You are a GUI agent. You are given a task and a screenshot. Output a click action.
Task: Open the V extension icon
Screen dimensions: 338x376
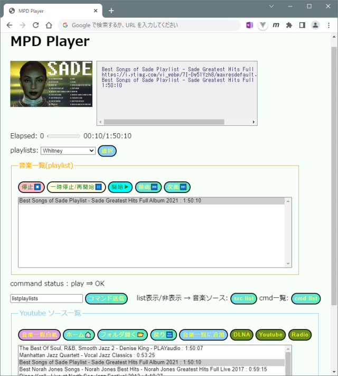(x=263, y=25)
